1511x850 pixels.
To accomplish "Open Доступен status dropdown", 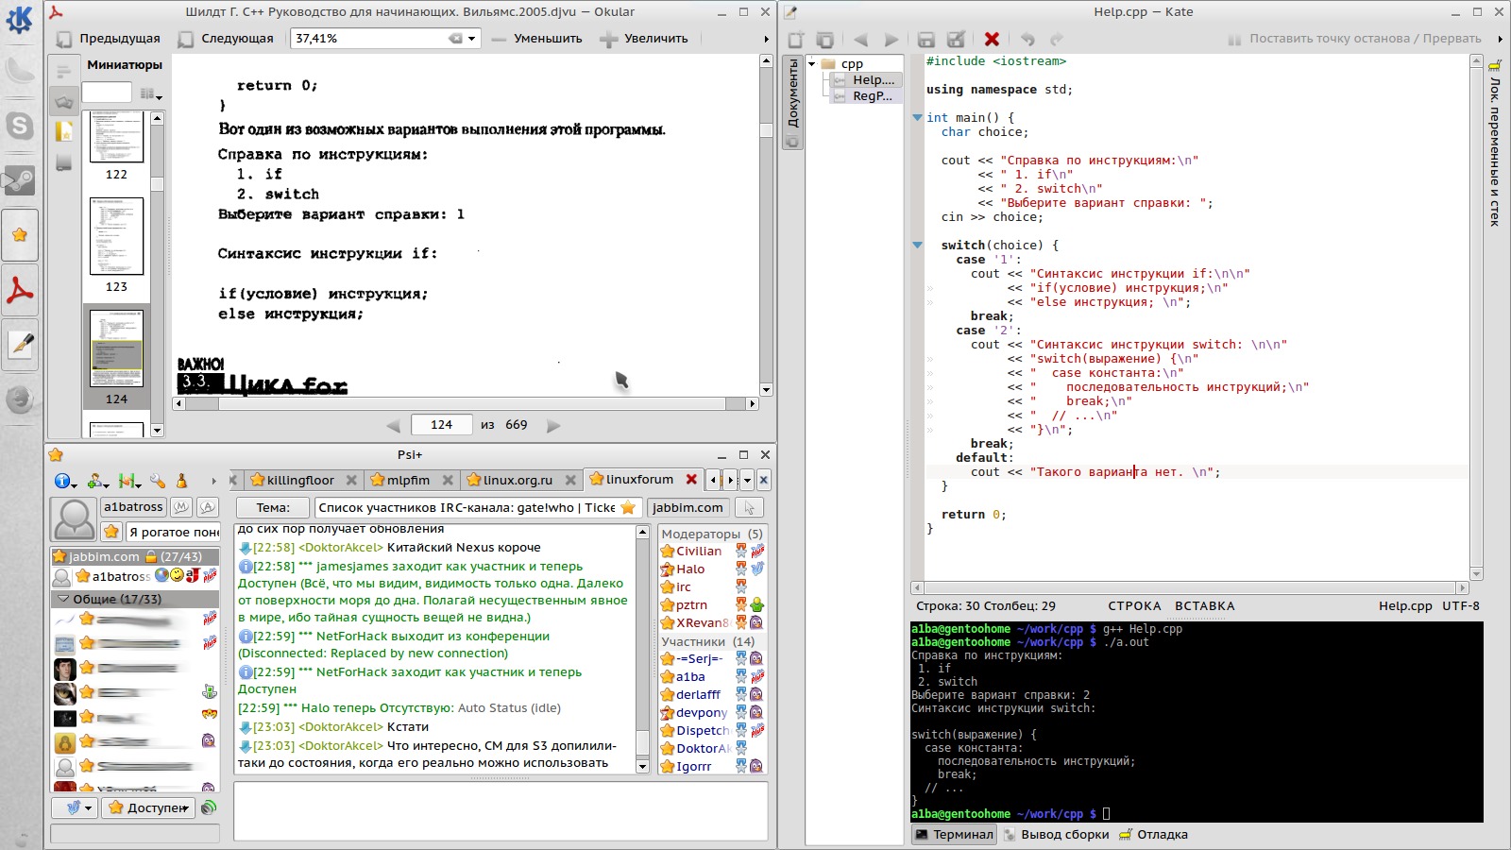I will [148, 807].
